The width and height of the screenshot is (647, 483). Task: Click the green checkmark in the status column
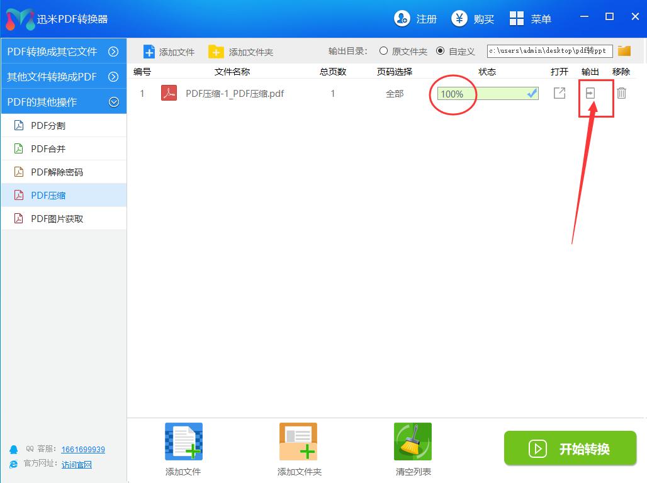point(532,93)
